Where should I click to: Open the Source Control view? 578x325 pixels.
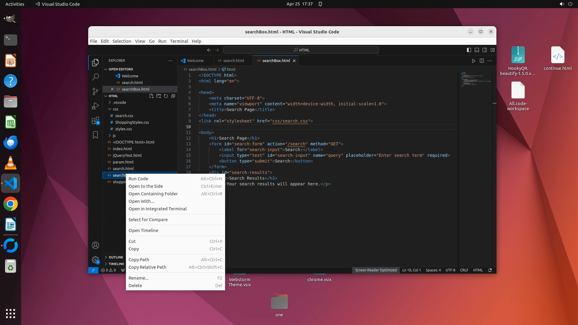tap(95, 91)
